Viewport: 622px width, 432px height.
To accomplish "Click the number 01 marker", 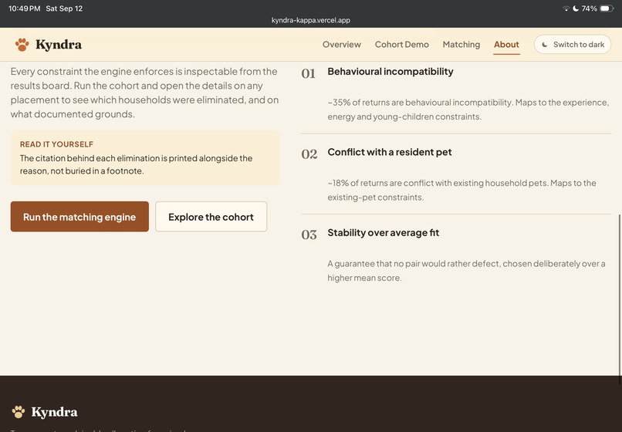I will [308, 74].
